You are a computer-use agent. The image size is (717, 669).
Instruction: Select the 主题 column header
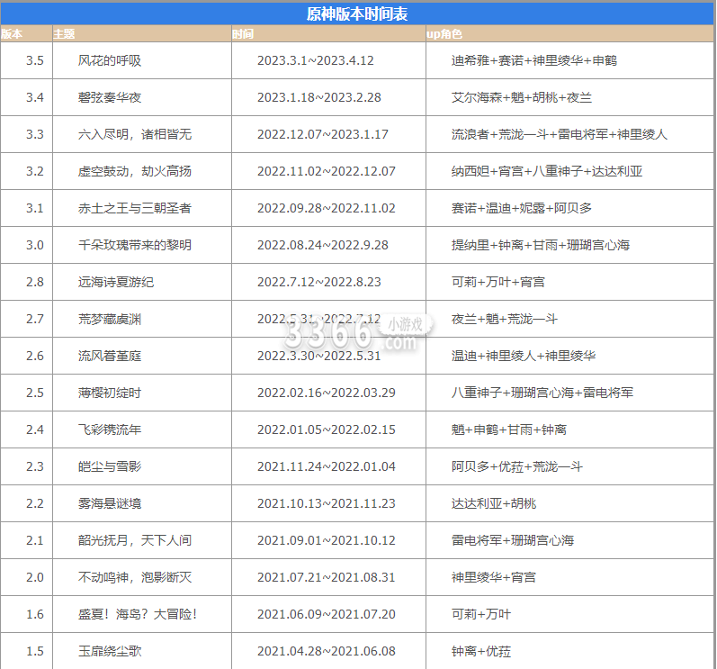coord(64,34)
